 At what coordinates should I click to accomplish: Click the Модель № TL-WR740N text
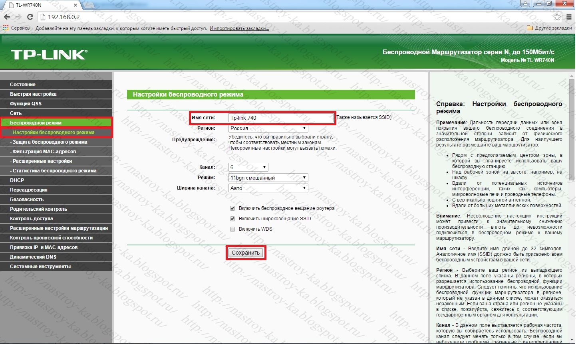(527, 60)
